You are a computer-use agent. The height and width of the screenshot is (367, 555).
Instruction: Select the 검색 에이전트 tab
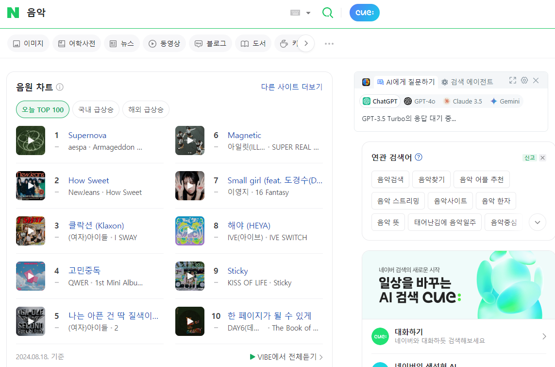pos(467,82)
